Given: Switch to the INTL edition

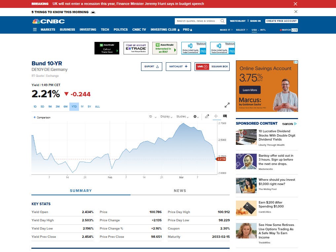Looking at the screenshot, I should coord(263,30).
